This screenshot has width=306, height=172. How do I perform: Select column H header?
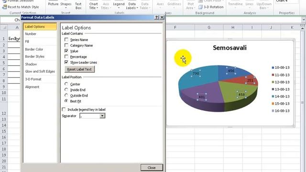pos(233,28)
